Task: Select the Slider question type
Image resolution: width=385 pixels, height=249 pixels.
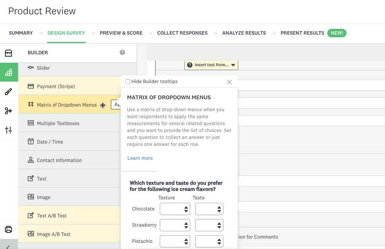Action: 43,68
